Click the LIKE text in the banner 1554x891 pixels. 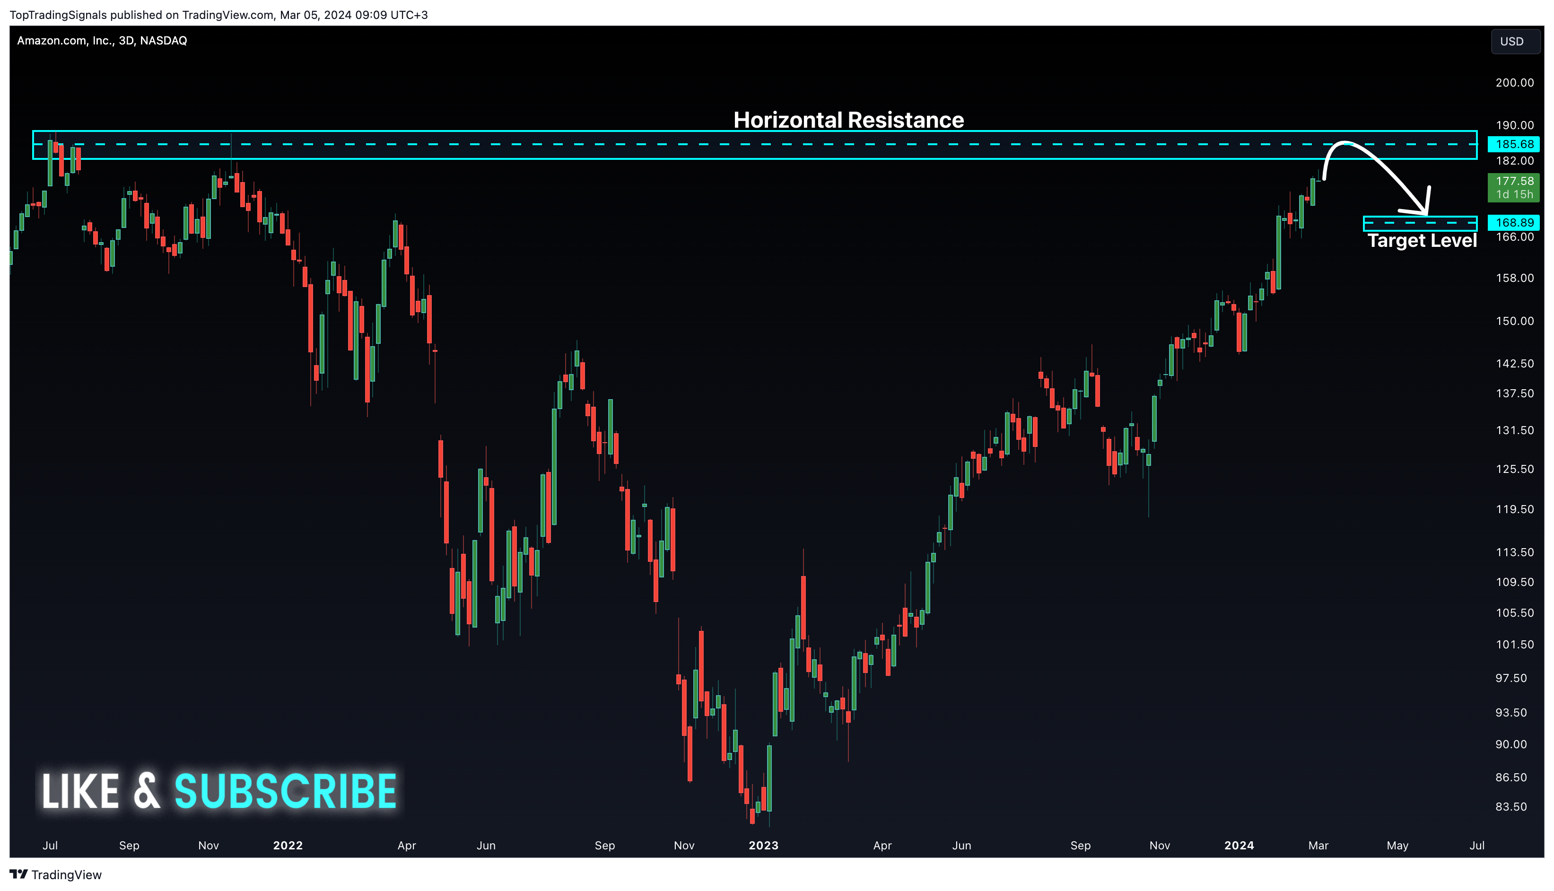[x=80, y=791]
